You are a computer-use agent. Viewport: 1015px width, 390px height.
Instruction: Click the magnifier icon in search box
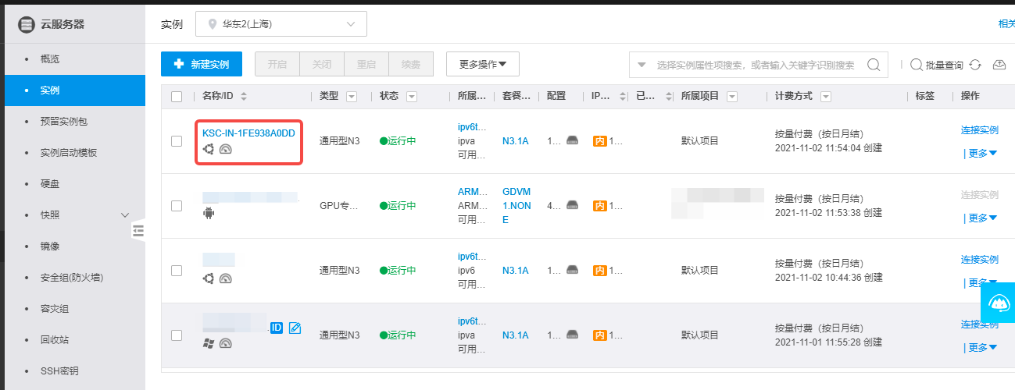pyautogui.click(x=874, y=65)
